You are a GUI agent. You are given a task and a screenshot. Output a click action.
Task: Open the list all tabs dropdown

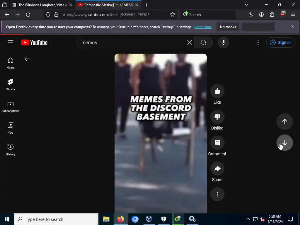(246, 5)
